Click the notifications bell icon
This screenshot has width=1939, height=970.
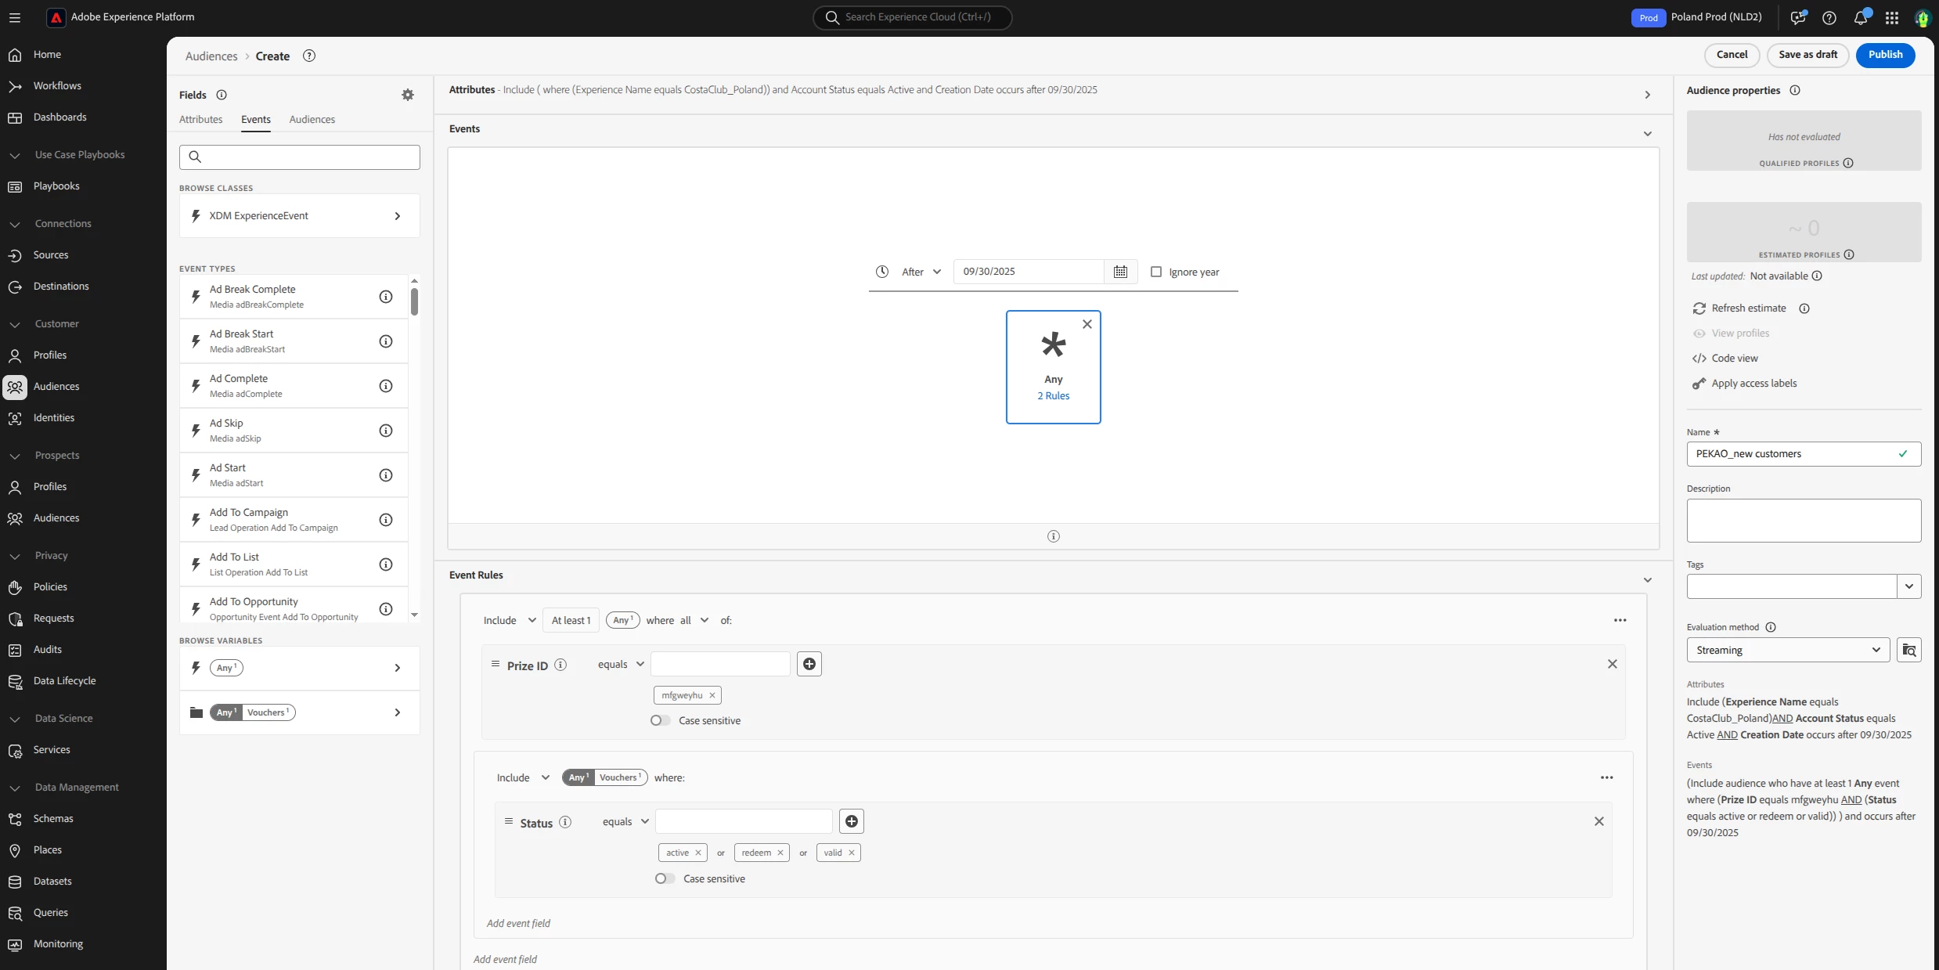pyautogui.click(x=1861, y=17)
